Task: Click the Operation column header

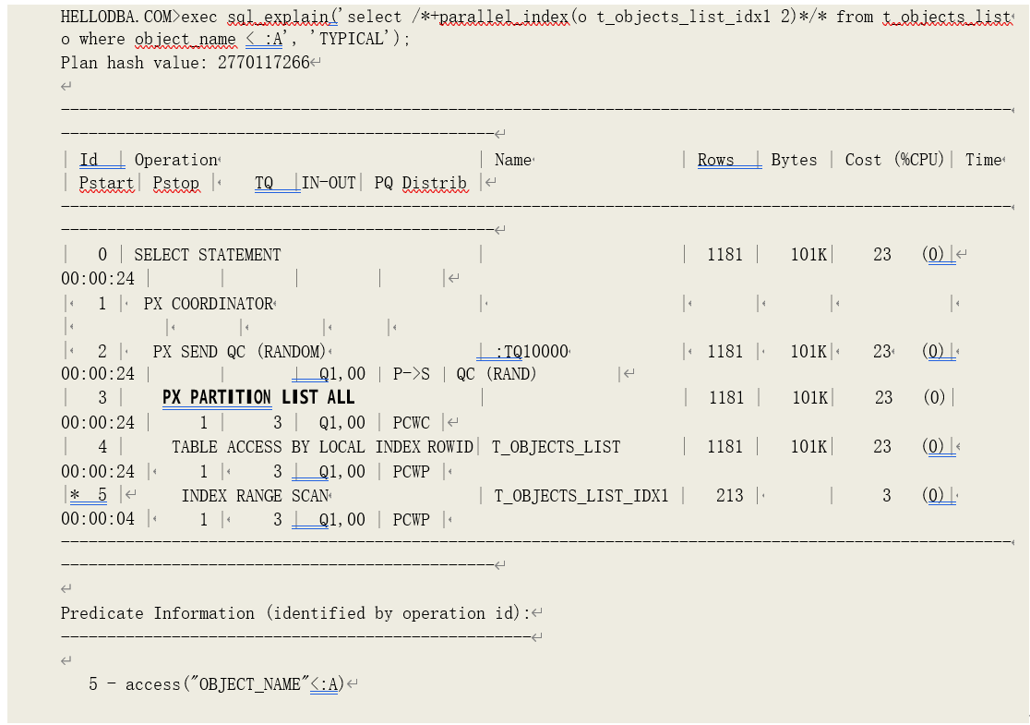Action: pyautogui.click(x=175, y=160)
